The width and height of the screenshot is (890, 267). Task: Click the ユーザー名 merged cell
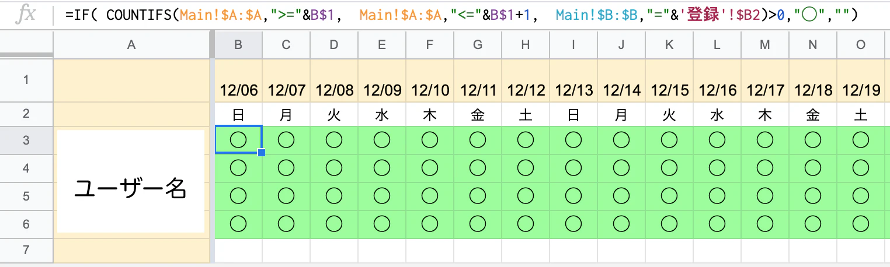click(x=131, y=182)
